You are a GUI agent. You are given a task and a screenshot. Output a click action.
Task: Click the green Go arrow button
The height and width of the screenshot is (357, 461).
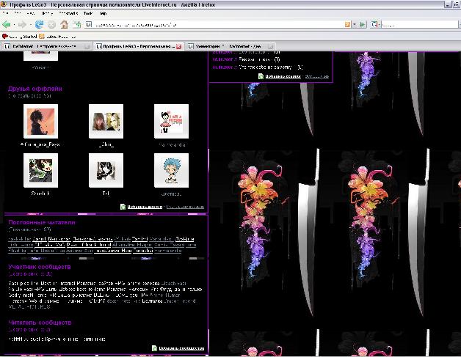[363, 25]
